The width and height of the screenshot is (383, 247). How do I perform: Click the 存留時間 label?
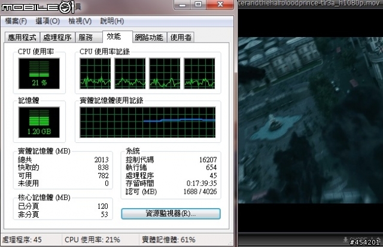(139, 183)
